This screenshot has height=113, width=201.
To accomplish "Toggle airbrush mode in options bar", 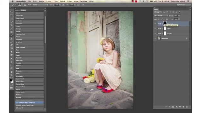I will point(78,5).
